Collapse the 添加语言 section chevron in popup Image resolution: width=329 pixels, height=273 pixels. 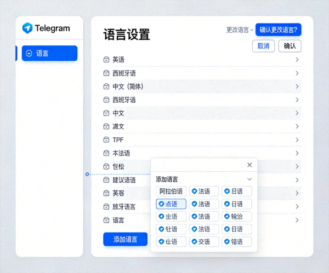(249, 179)
